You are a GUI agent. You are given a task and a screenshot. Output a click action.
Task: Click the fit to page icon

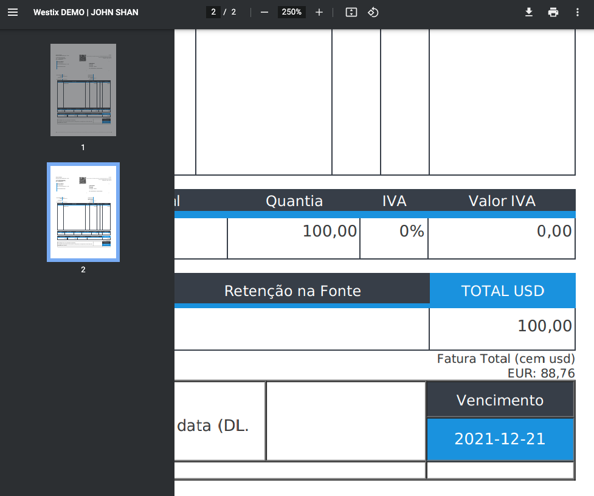point(351,12)
